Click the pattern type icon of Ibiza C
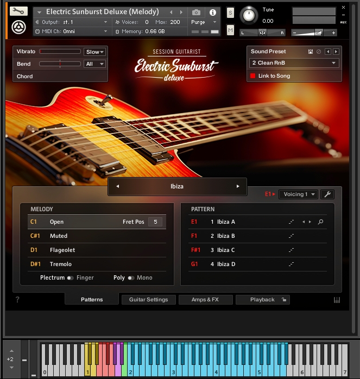The width and height of the screenshot is (360, 379). (292, 250)
